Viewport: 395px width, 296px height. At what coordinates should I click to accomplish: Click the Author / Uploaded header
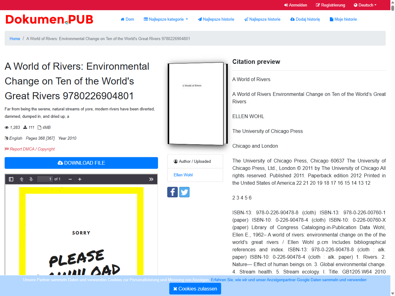point(195,161)
